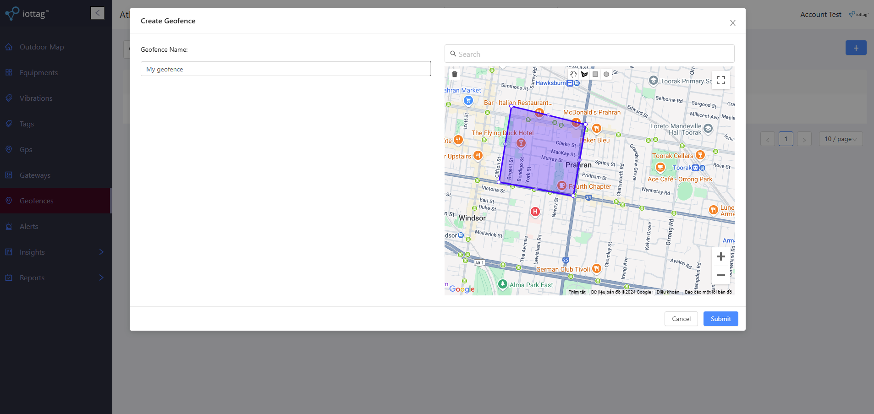
Task: Click German Club Tivoli restaurant pin
Action: (596, 268)
